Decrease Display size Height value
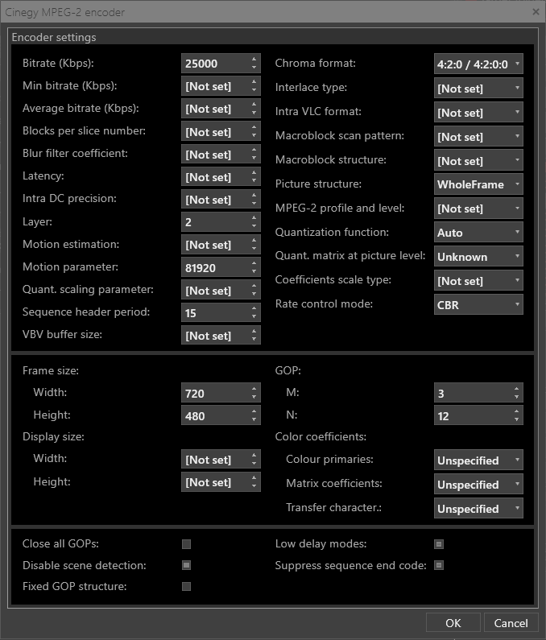Viewport: 546px width, 640px height. (x=254, y=486)
